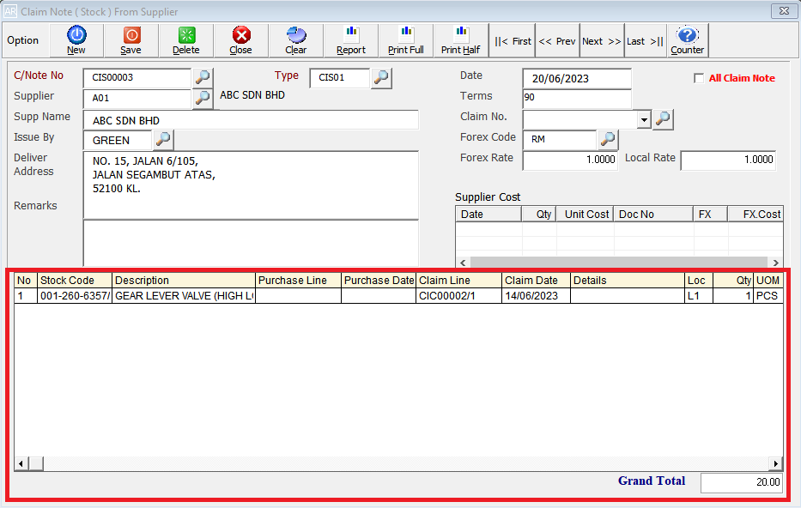
Task: Go to Prev record
Action: pyautogui.click(x=557, y=40)
